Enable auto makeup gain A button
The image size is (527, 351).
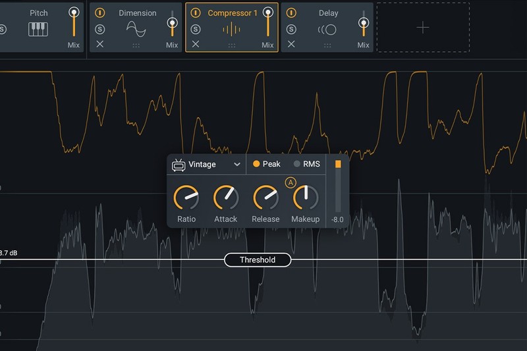tap(291, 182)
